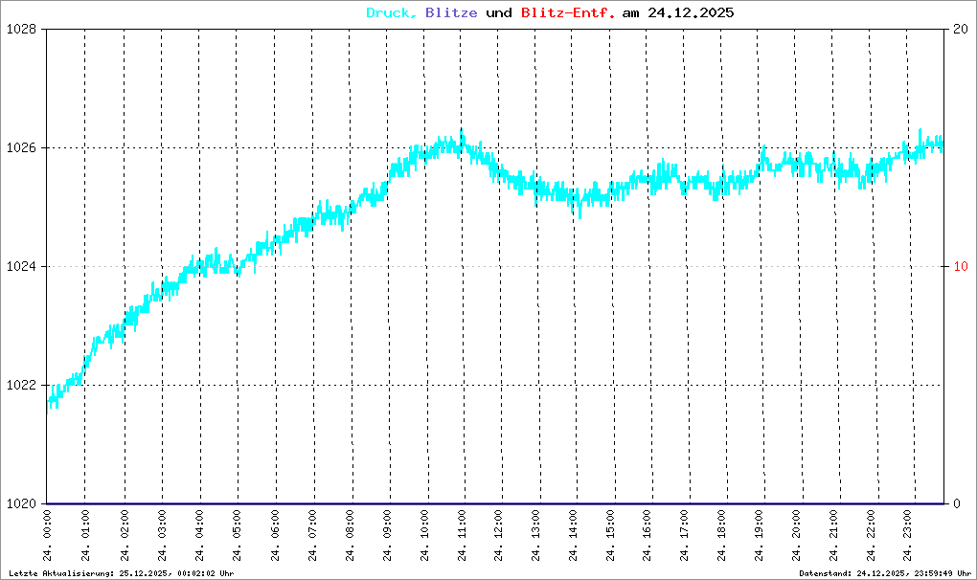Click the time label '24. 05:00'
Viewport: 977px width, 580px height.
coord(237,536)
